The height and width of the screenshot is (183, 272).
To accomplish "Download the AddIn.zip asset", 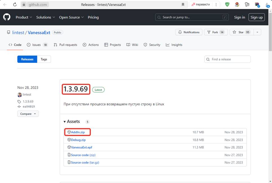I will 78,132.
